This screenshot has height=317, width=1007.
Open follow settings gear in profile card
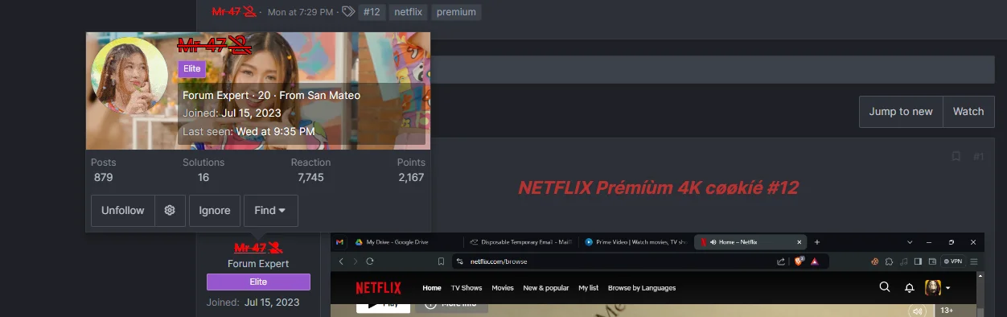170,211
